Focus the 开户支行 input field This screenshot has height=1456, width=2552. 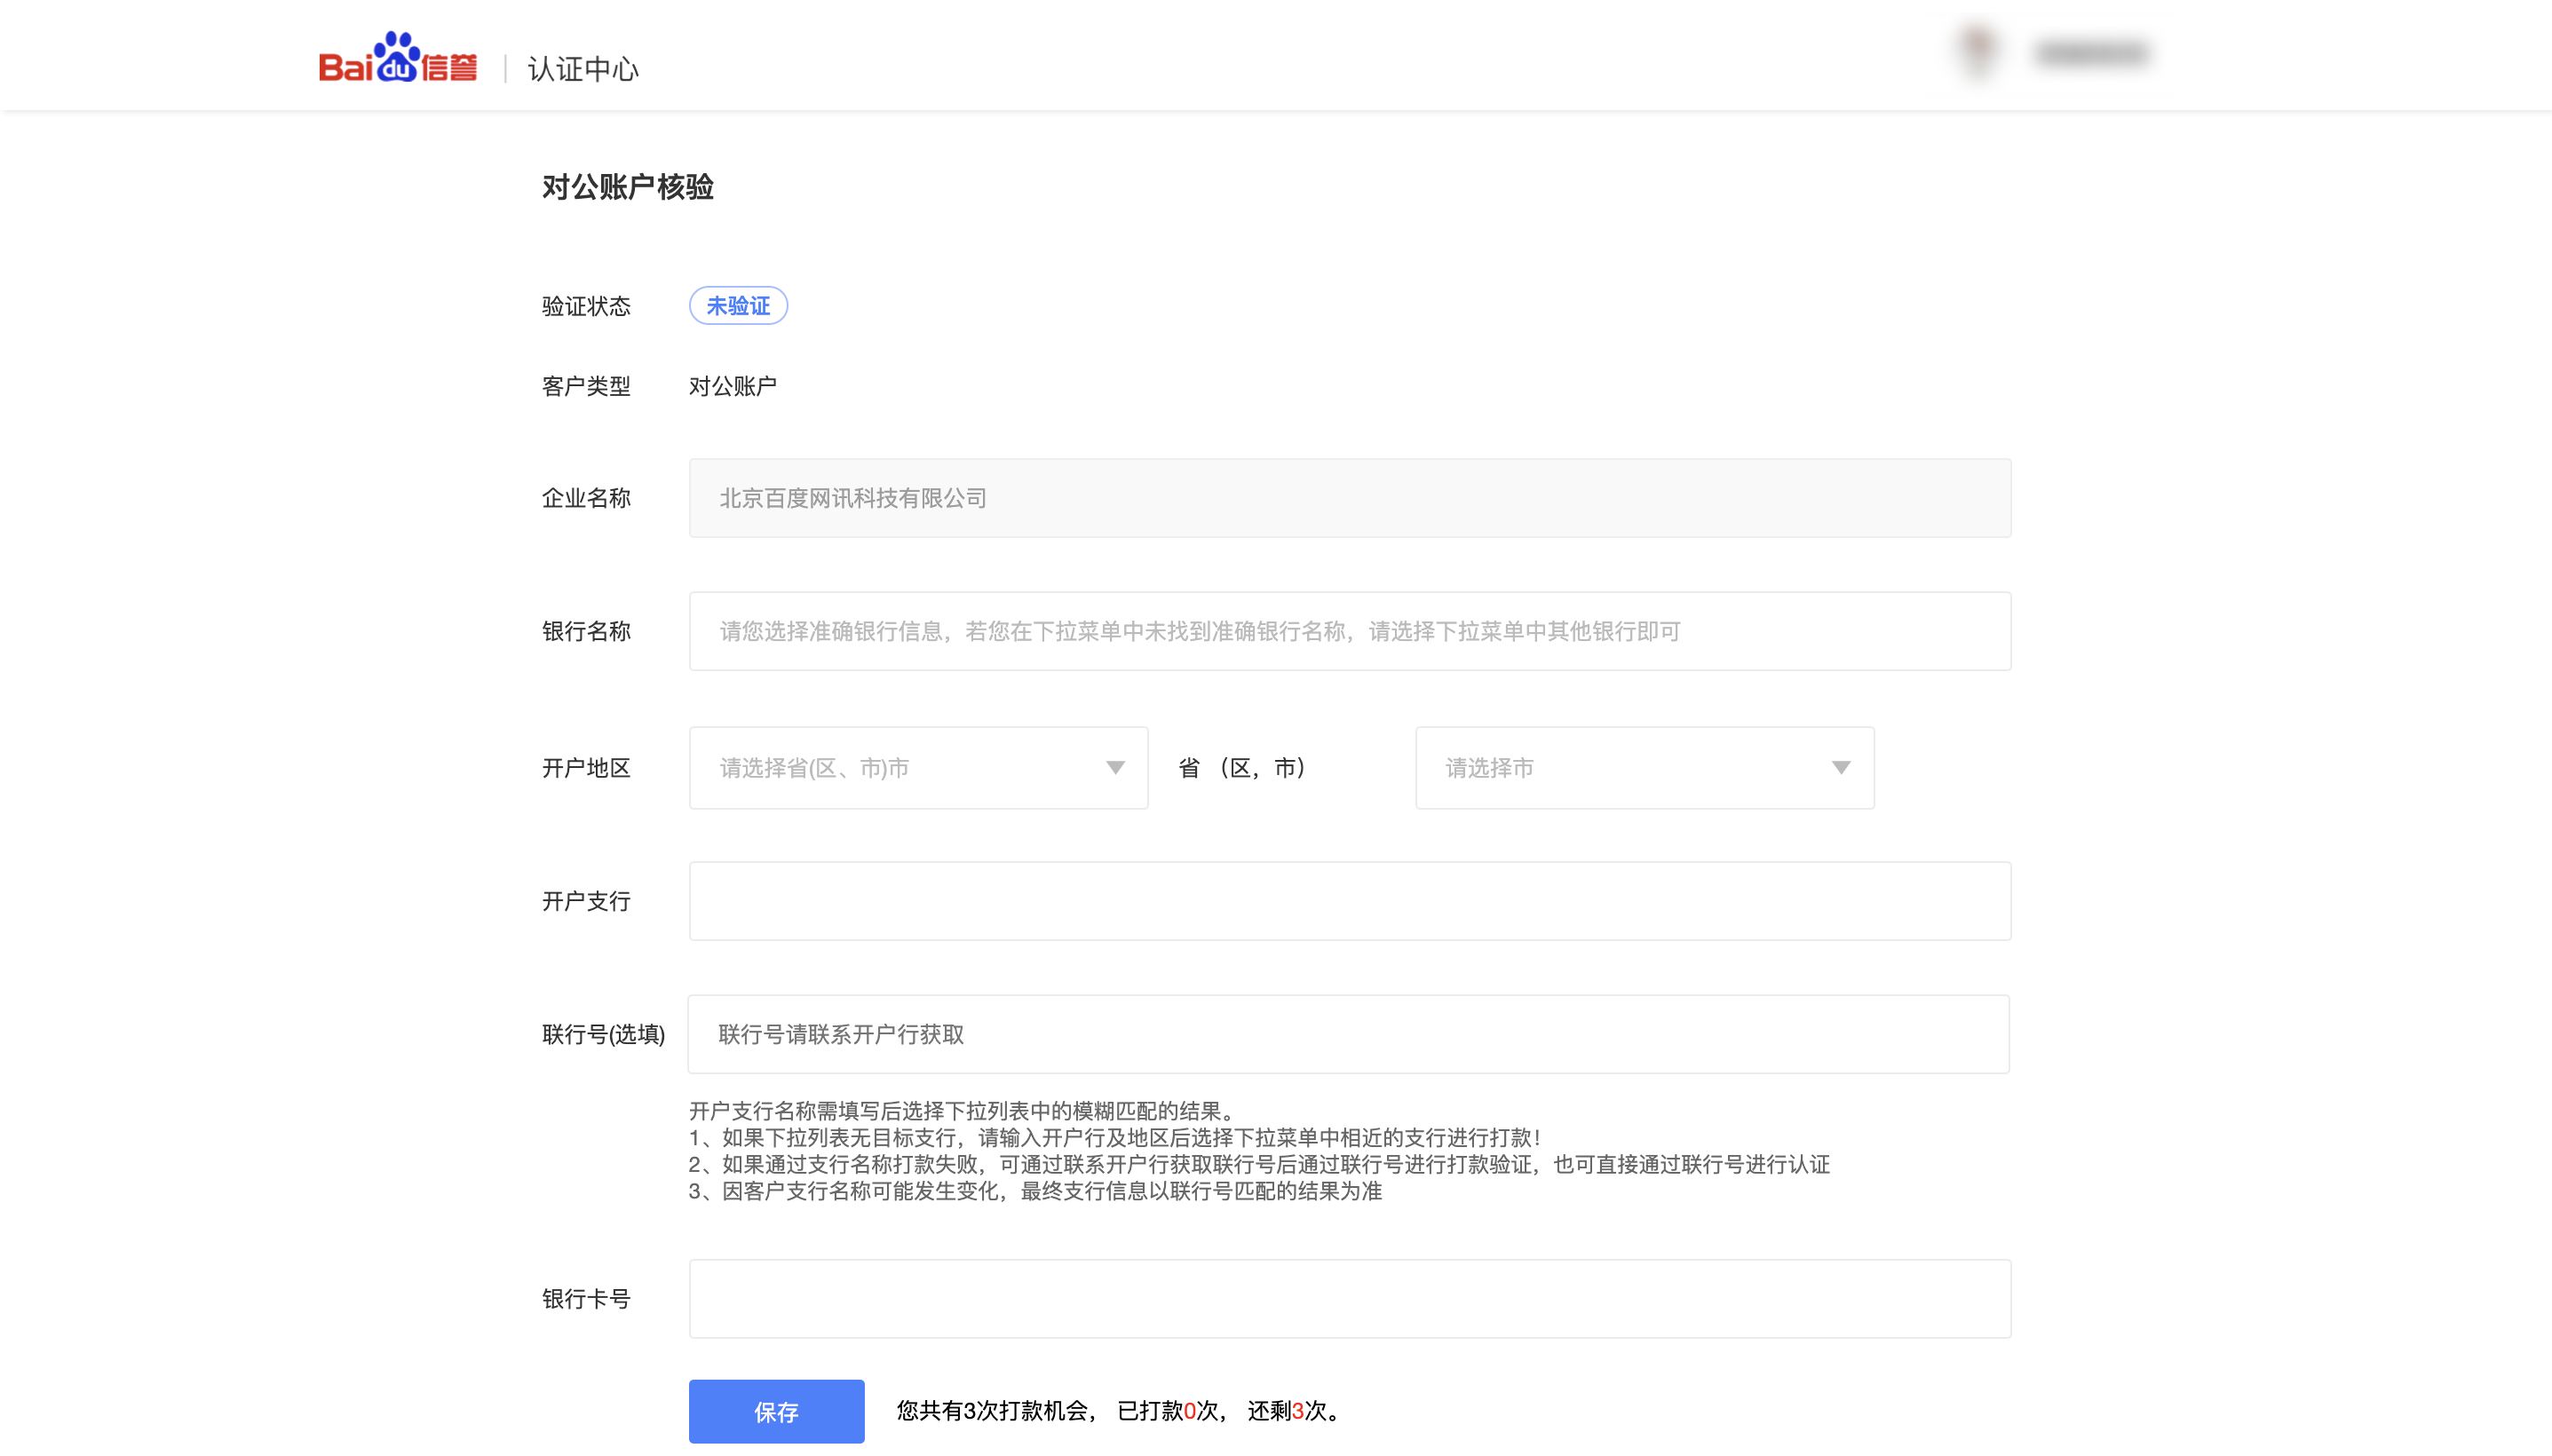(x=1348, y=900)
